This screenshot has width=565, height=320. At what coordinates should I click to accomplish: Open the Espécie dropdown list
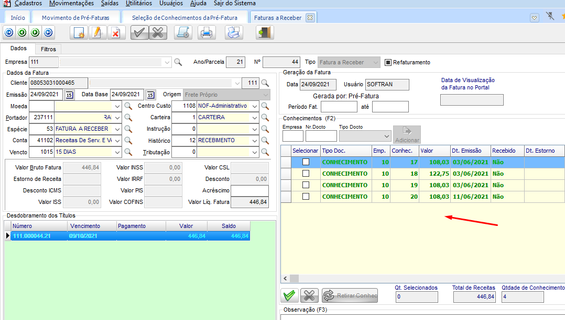coord(117,129)
